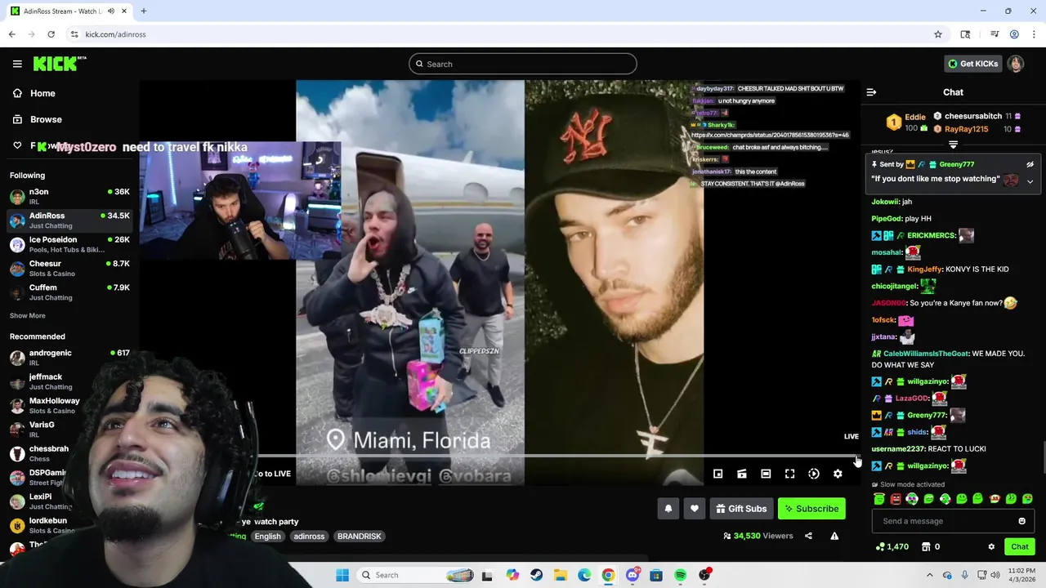1046x588 pixels.
Task: Click username CalebWilliamsIsTheGoat in chat
Action: tap(926, 354)
